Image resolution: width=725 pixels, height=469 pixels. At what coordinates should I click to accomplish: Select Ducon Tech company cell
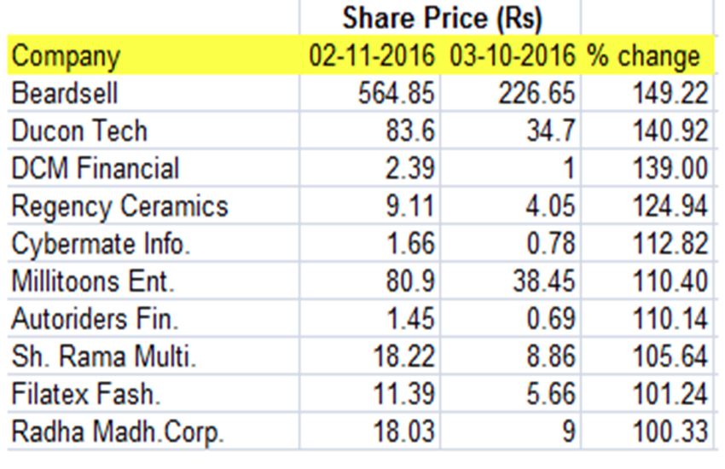78,131
